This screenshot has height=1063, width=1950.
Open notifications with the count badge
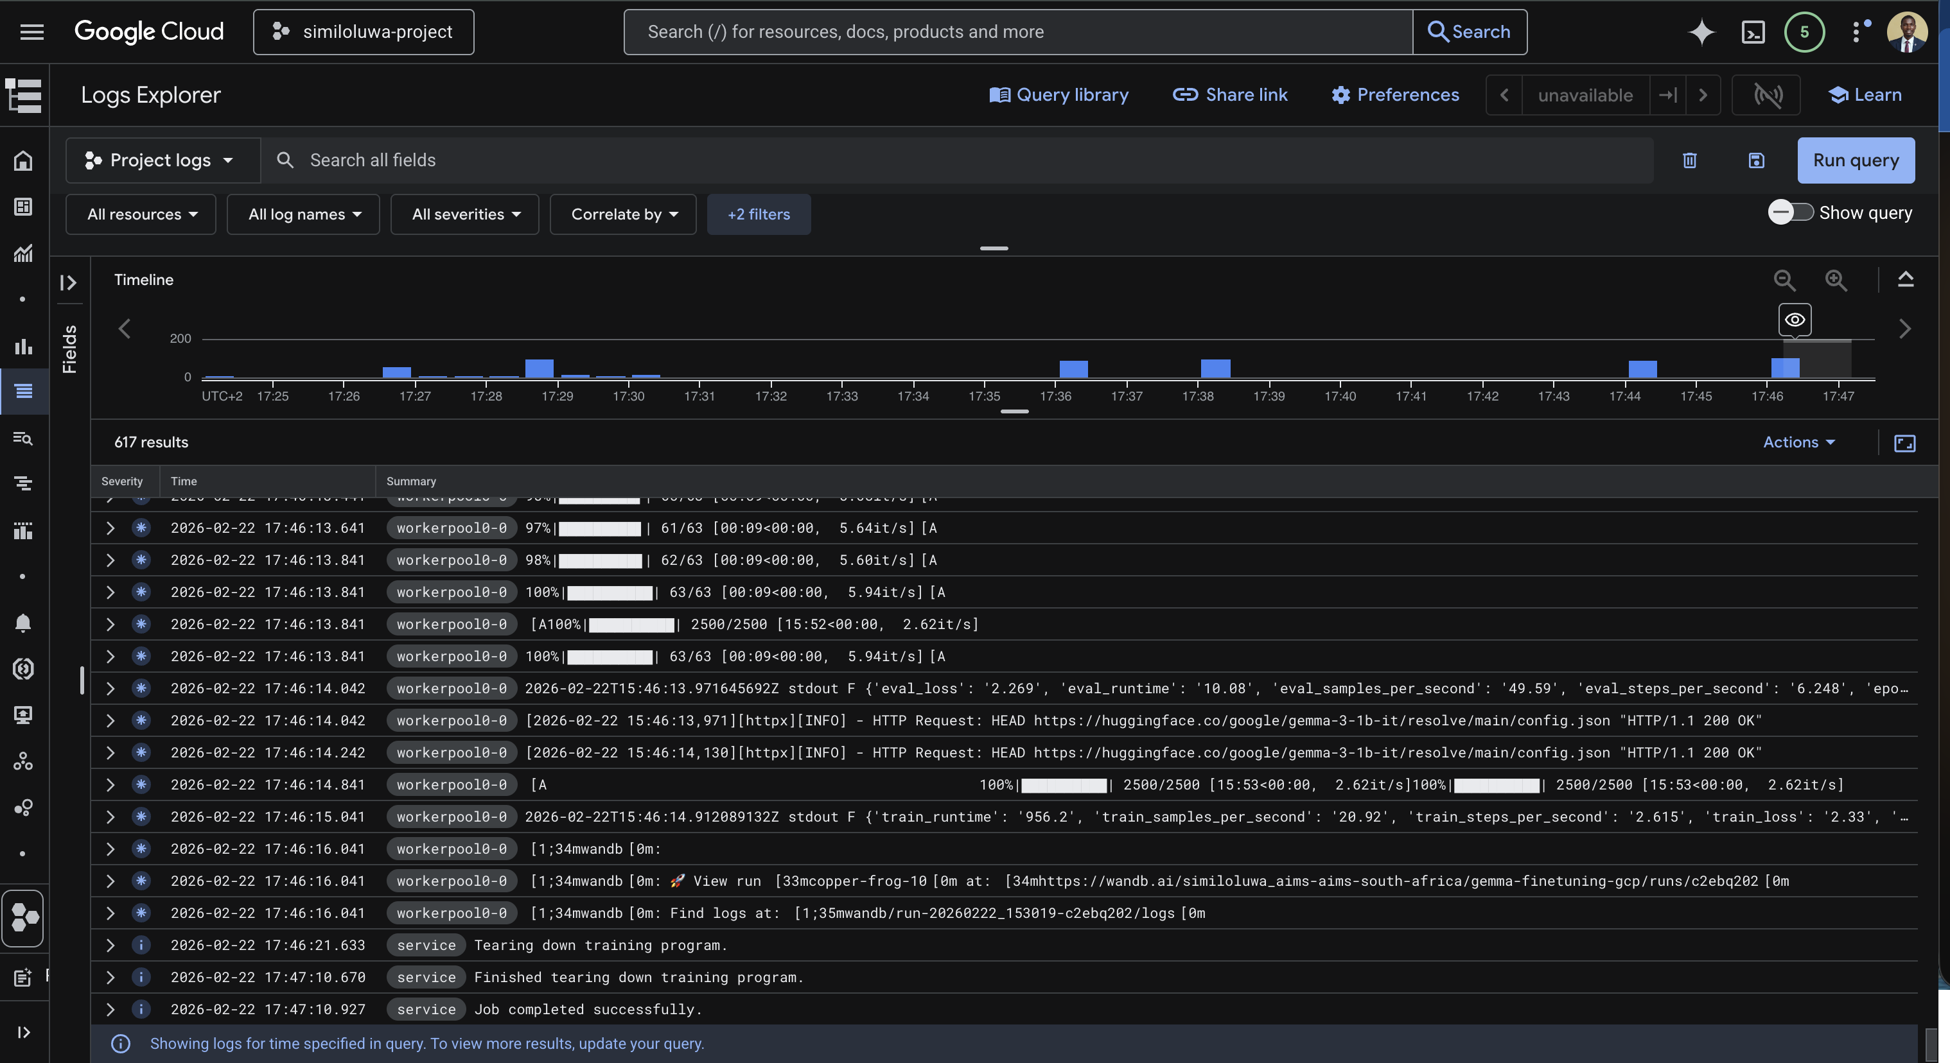coord(1805,32)
